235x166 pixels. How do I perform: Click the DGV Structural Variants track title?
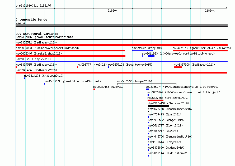(x=37, y=34)
